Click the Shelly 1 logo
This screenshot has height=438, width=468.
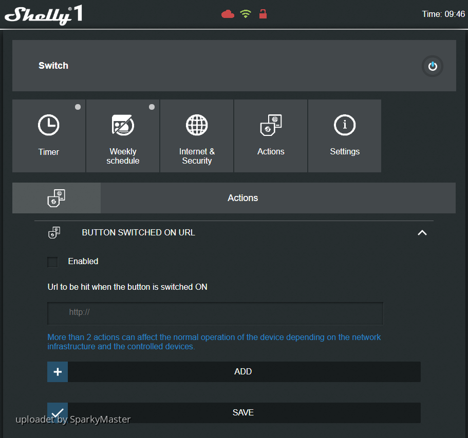(43, 15)
